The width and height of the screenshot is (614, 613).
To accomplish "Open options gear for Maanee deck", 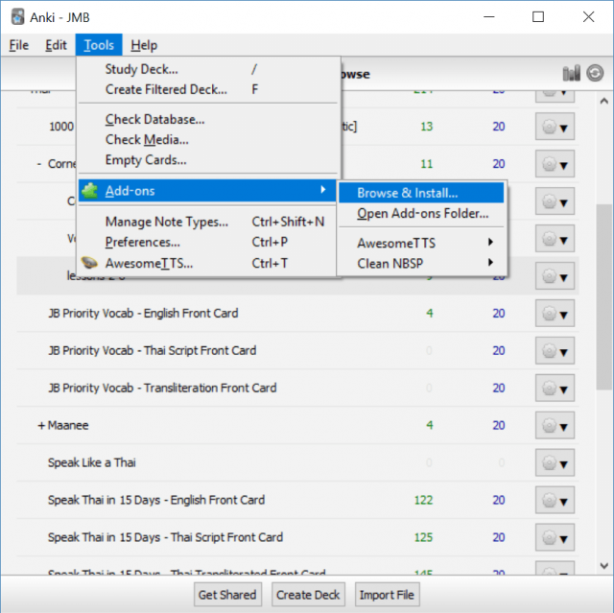I will 555,425.
